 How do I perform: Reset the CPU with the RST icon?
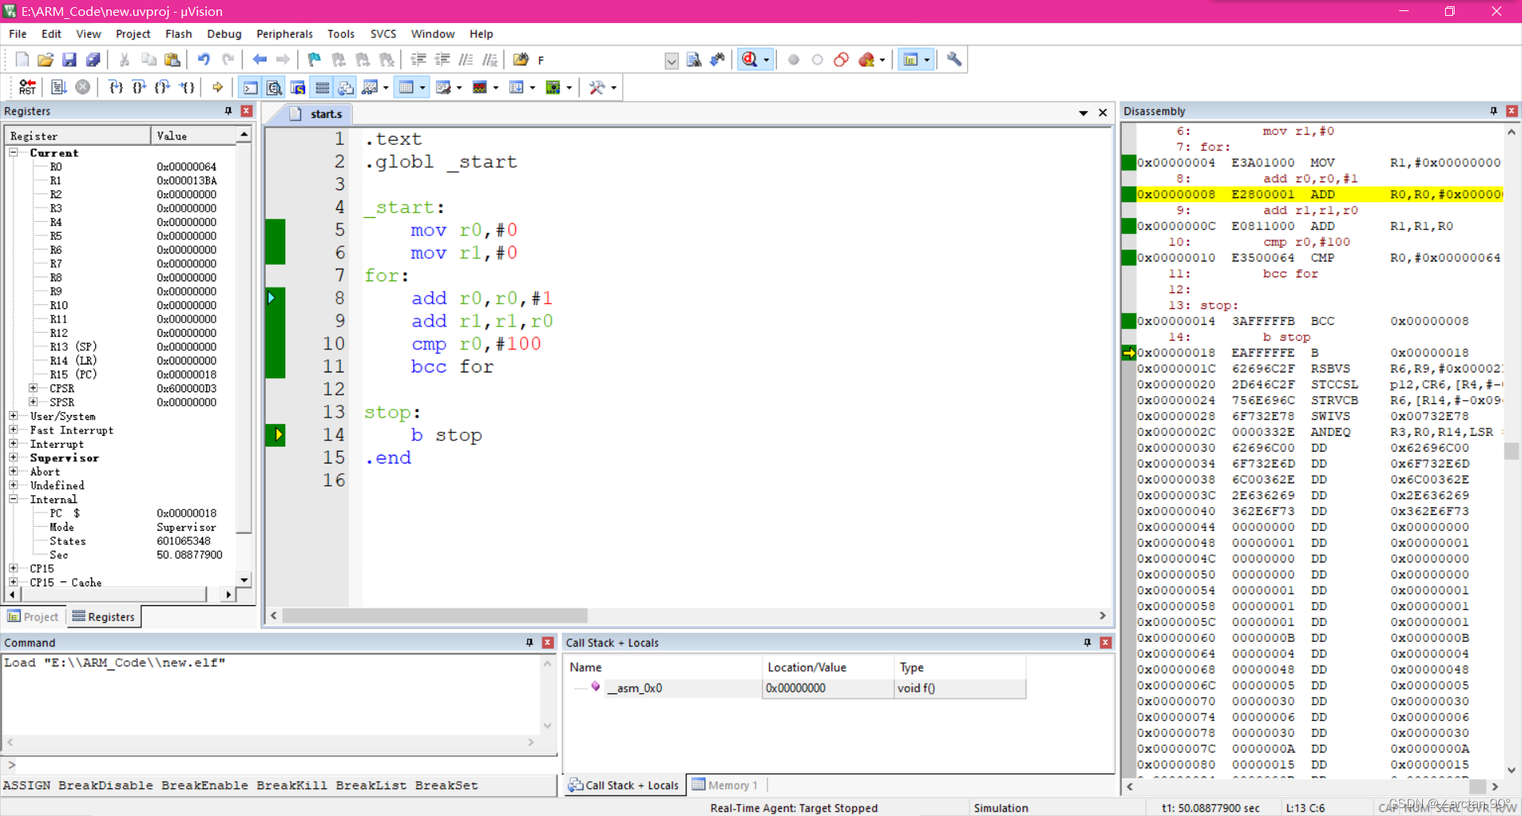(x=28, y=87)
